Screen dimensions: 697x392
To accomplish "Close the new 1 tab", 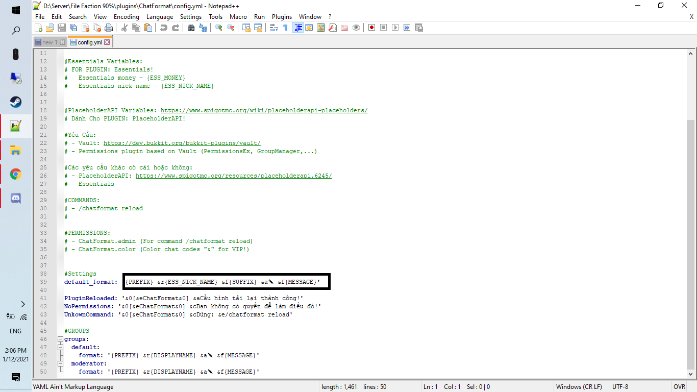I will coord(63,42).
